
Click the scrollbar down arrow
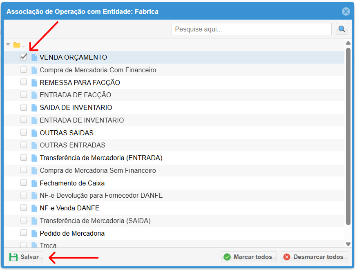coord(348,244)
